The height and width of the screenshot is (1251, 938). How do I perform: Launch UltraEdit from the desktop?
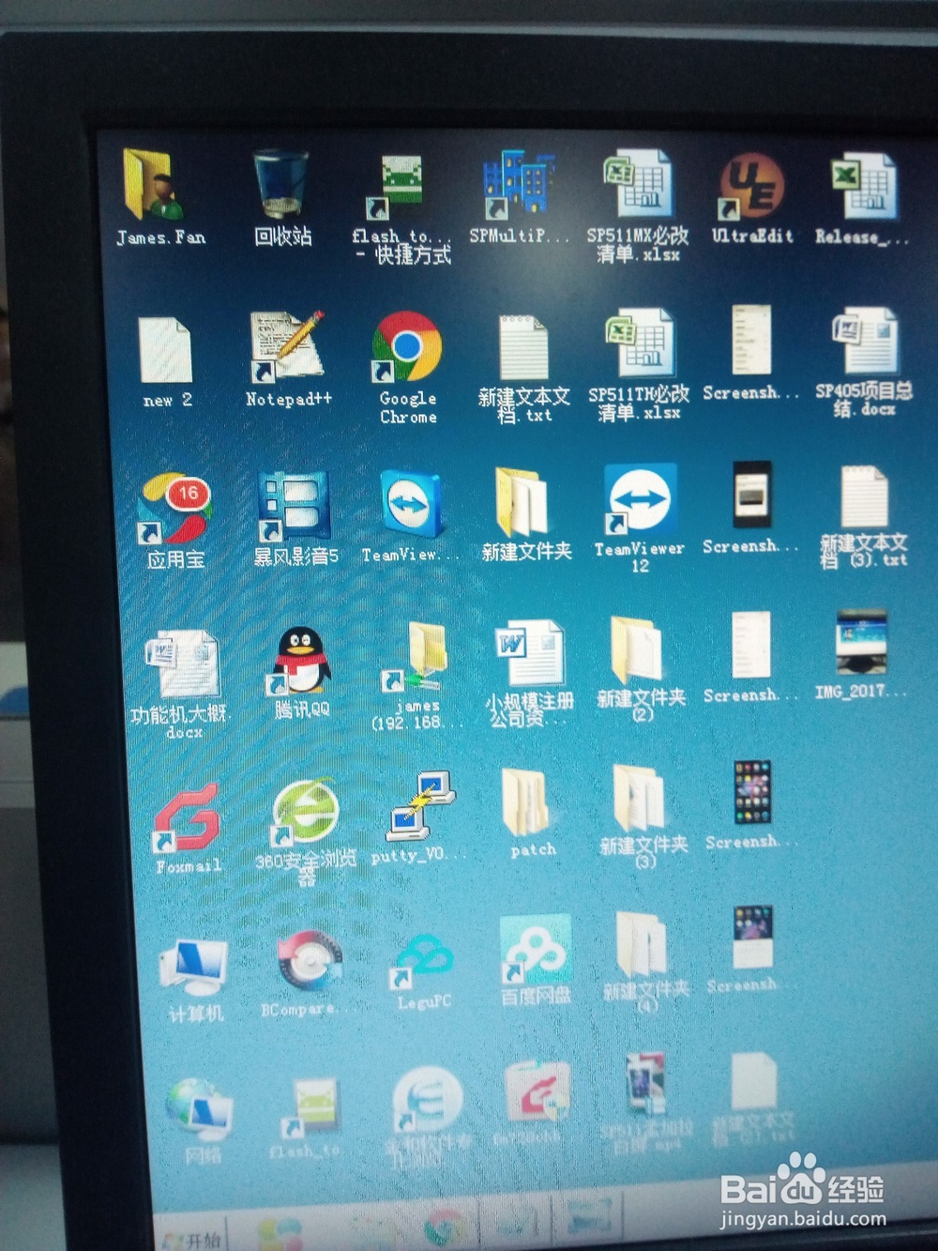751,197
